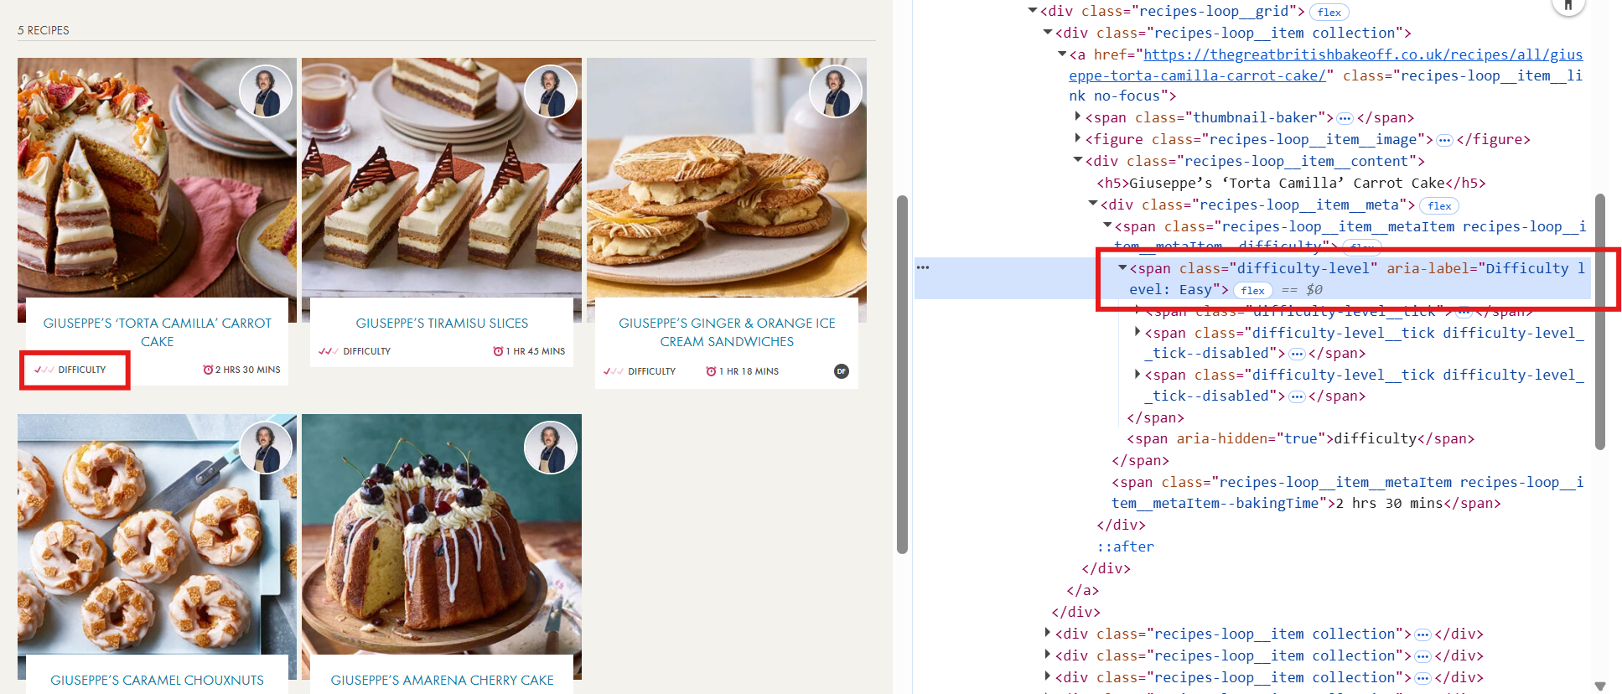Click the '1 HR 45 MINS' baking time text
The image size is (1622, 694).
pos(536,351)
